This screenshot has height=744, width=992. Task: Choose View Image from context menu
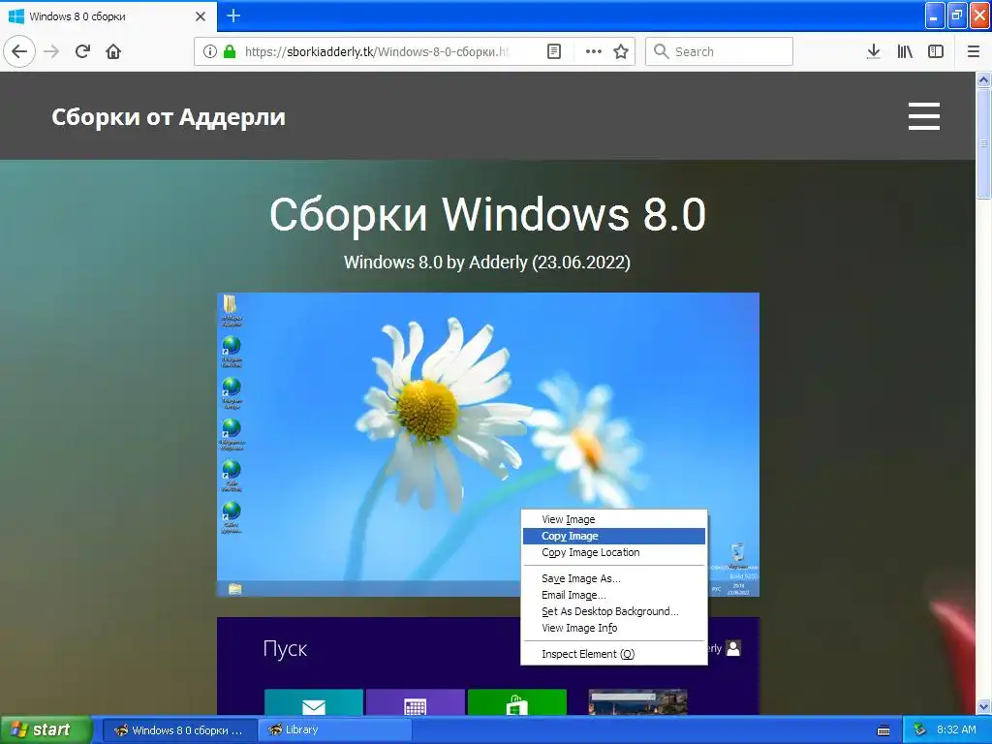[x=613, y=519]
